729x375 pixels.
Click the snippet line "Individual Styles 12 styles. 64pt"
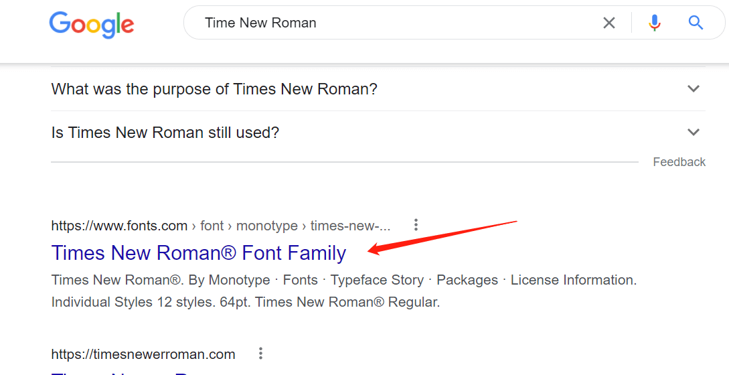pos(151,302)
